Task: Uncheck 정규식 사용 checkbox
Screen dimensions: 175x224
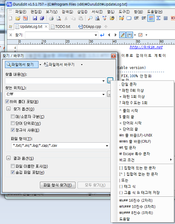Action: (13, 130)
